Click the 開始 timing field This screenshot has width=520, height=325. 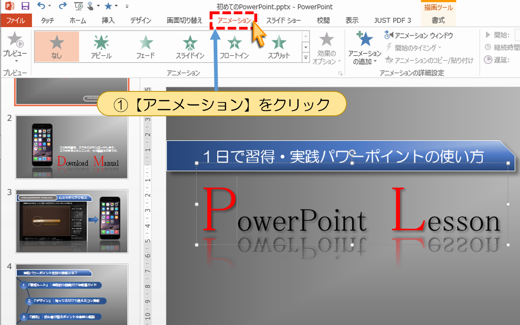pyautogui.click(x=517, y=35)
